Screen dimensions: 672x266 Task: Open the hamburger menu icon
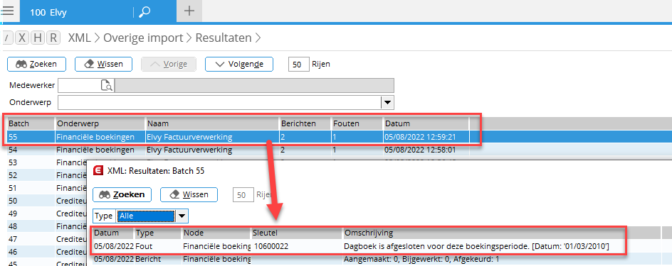(8, 11)
